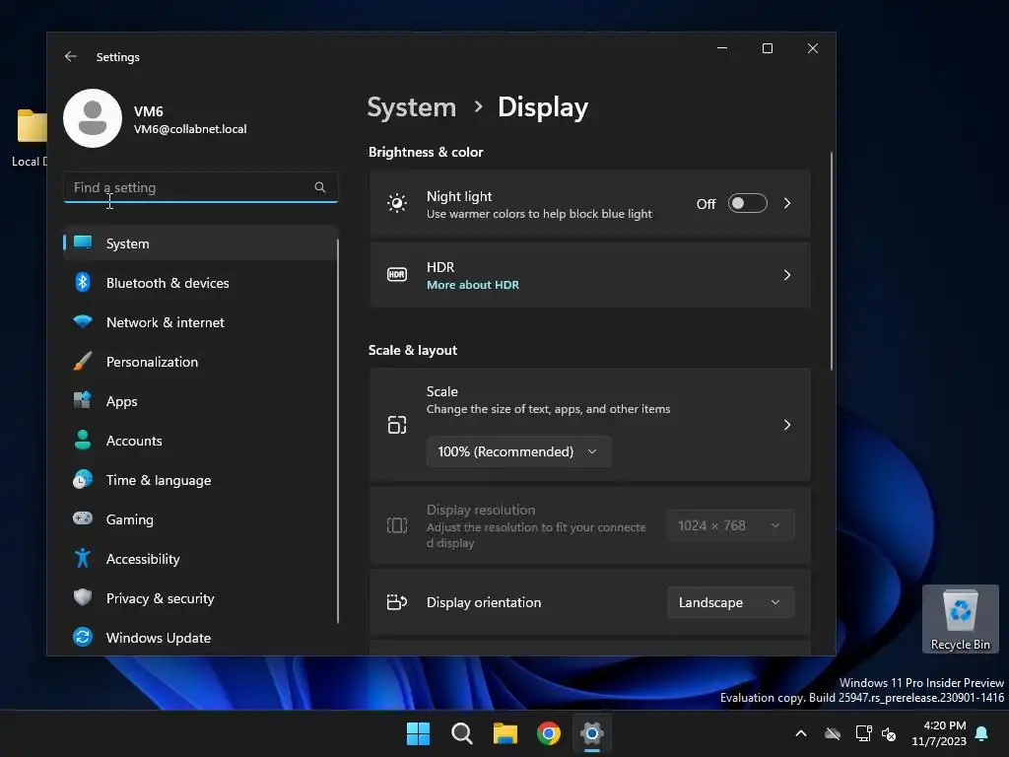Click the network icon in system tray
The width and height of the screenshot is (1009, 757).
pos(863,733)
